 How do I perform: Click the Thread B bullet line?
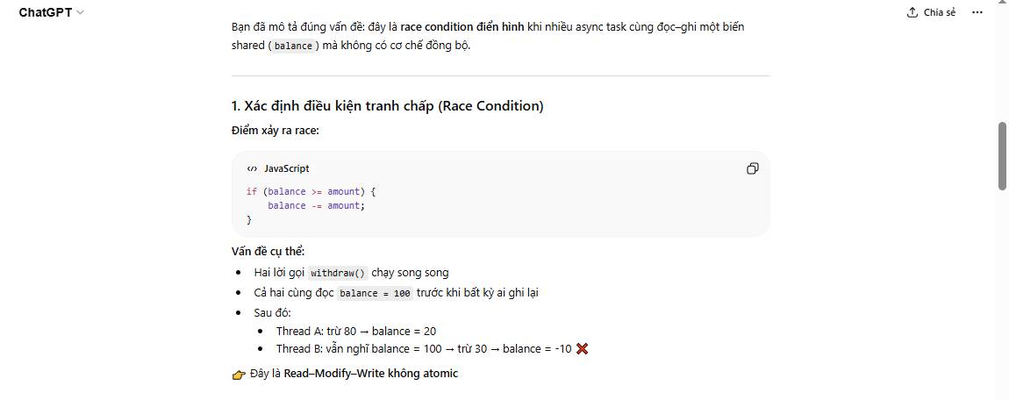pyautogui.click(x=423, y=349)
